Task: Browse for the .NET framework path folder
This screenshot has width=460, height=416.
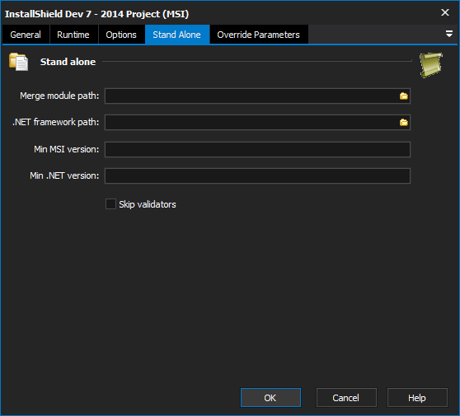Action: click(x=404, y=122)
